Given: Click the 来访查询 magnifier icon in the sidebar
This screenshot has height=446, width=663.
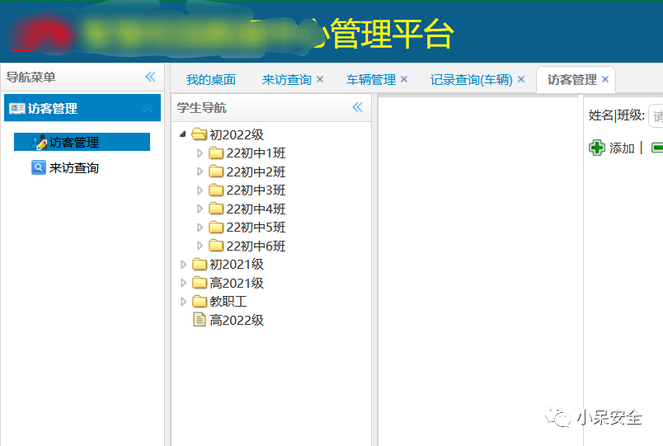Looking at the screenshot, I should (x=39, y=168).
